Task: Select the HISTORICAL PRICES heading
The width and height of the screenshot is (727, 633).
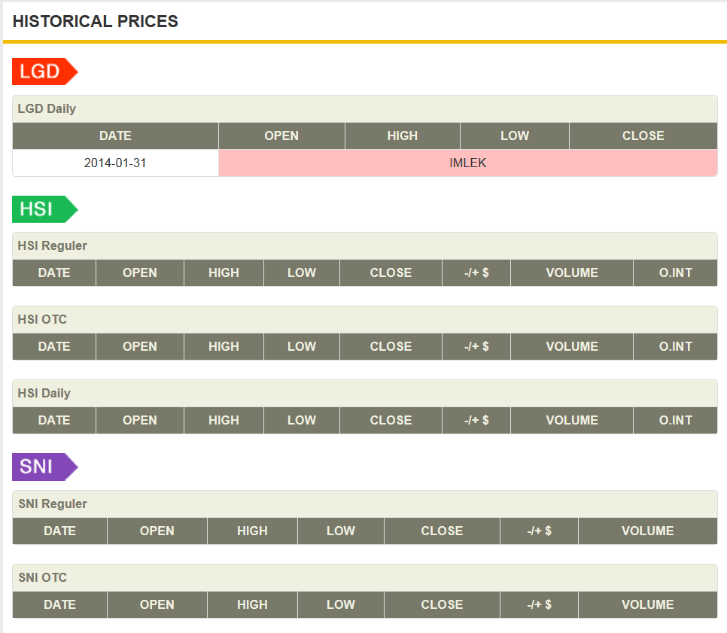Action: point(95,21)
